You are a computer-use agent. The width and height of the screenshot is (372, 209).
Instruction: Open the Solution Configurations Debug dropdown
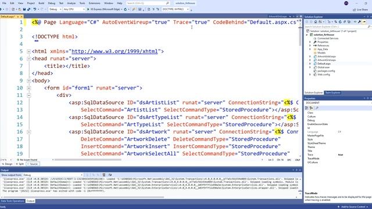55,9
